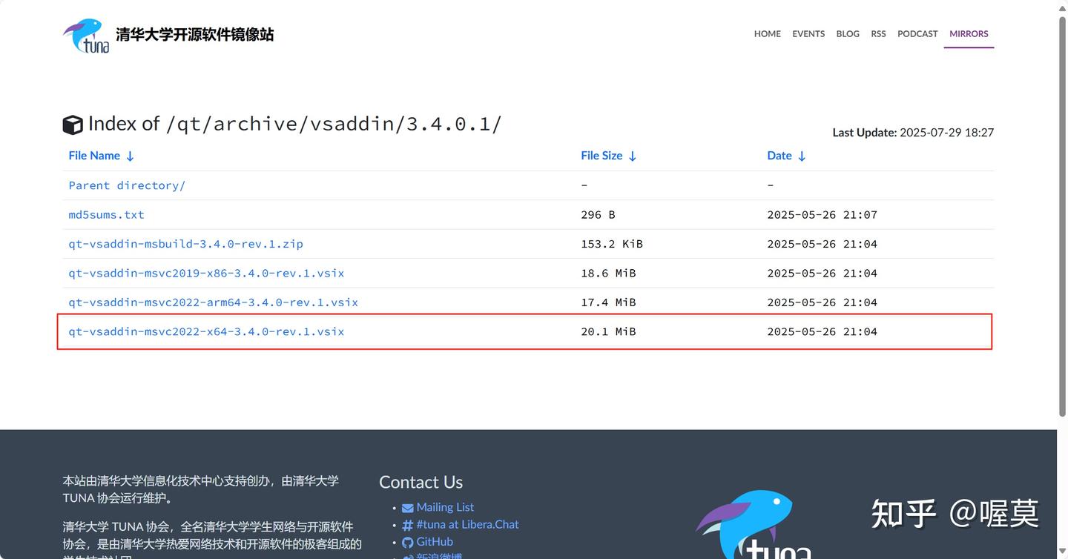Click the package icon beside the Index heading

tap(73, 124)
